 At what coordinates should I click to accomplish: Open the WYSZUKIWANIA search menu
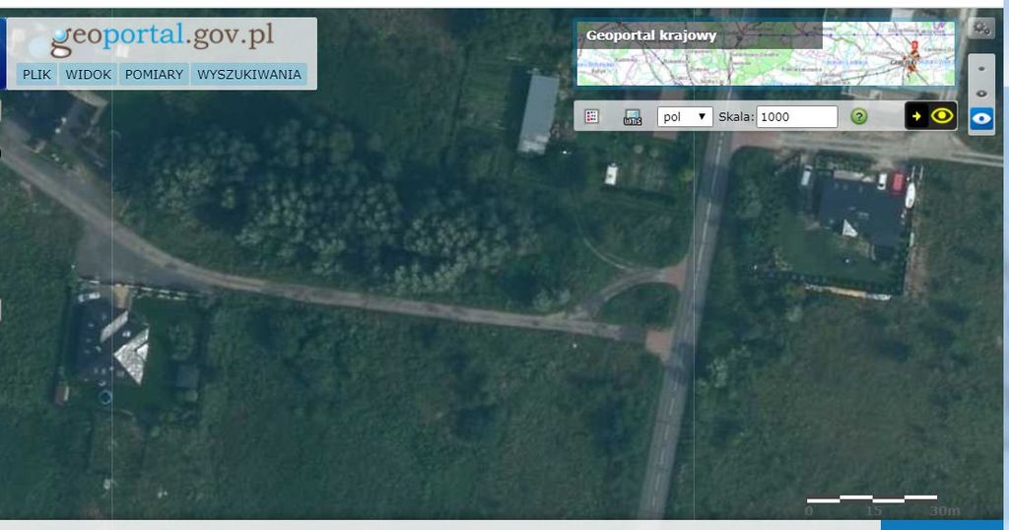tap(248, 74)
